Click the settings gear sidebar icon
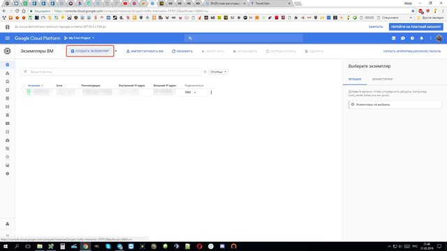This screenshot has width=447, height=251. pyautogui.click(x=8, y=174)
